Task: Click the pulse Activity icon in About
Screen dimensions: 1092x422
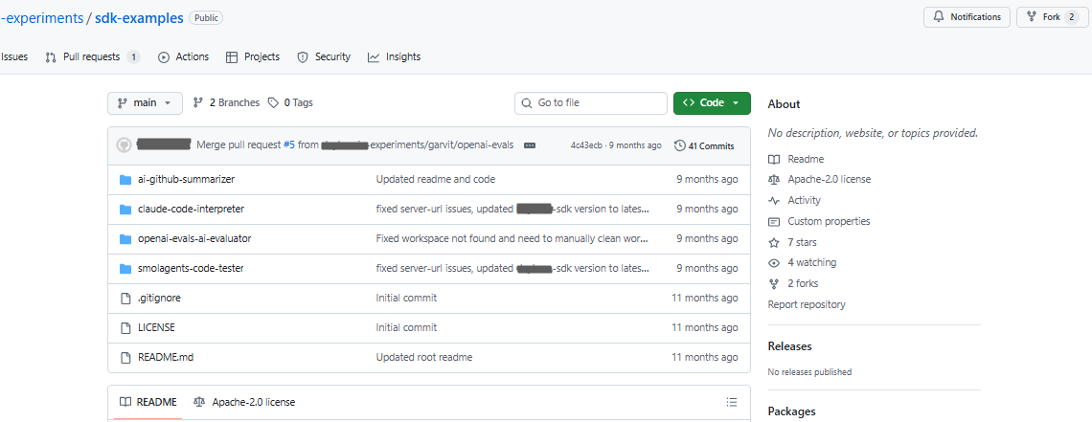Action: [x=774, y=200]
